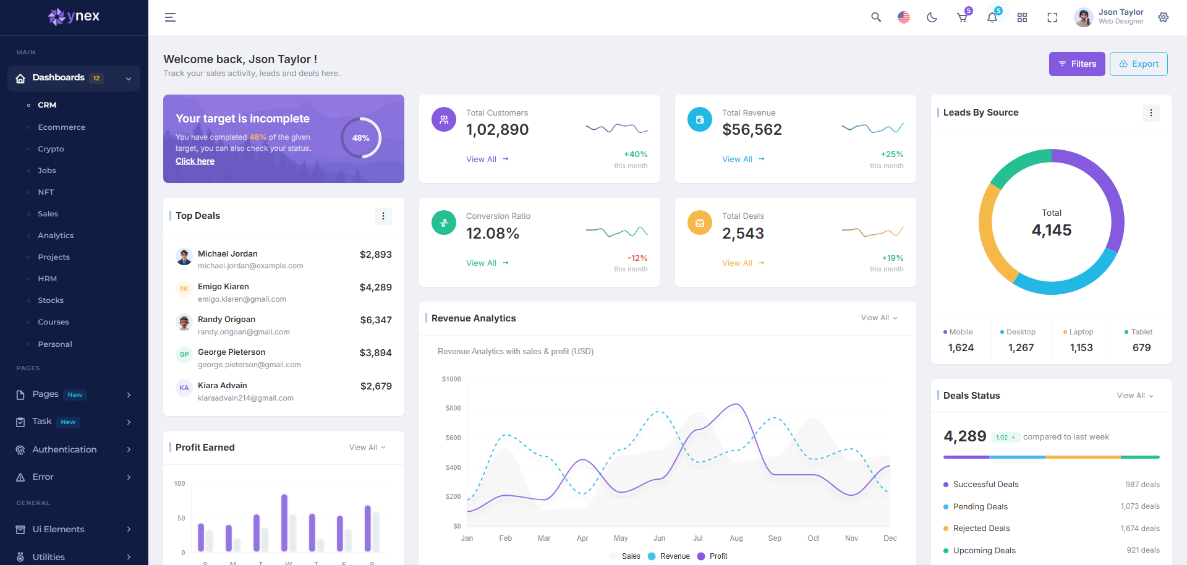Screen dimensions: 1187x565
Task: Toggle fullscreen icon in header
Action: pyautogui.click(x=1052, y=17)
